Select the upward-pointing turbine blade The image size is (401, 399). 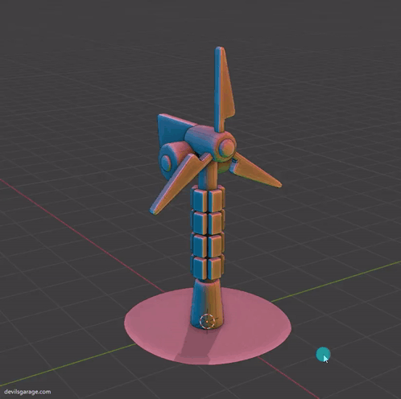pyautogui.click(x=225, y=88)
